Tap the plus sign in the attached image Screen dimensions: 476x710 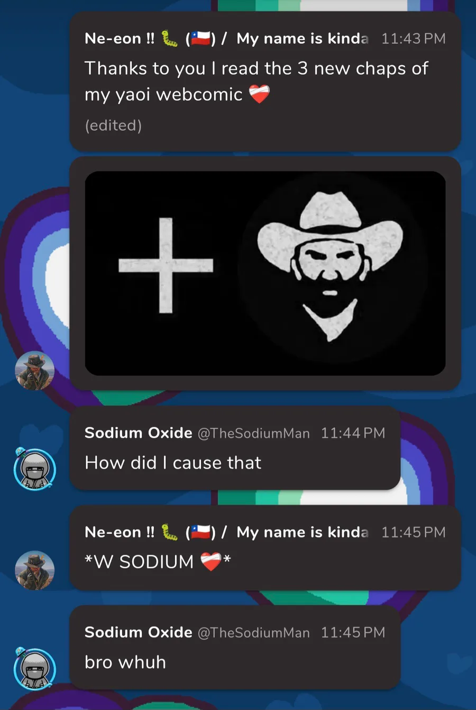click(166, 265)
